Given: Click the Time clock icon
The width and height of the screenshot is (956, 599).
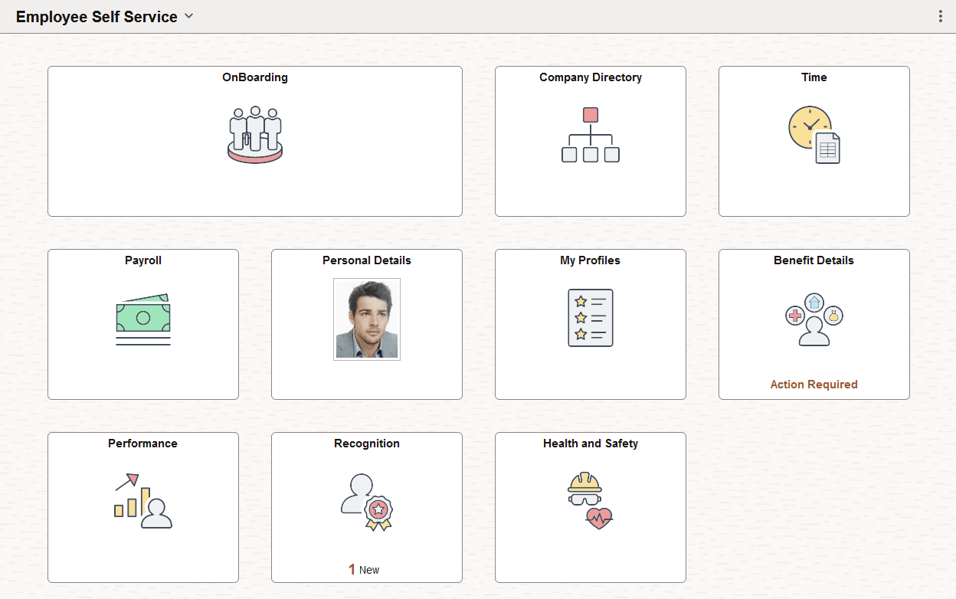Looking at the screenshot, I should pos(814,136).
